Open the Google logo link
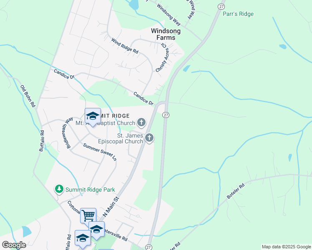The height and width of the screenshot is (250, 312). [14, 245]
